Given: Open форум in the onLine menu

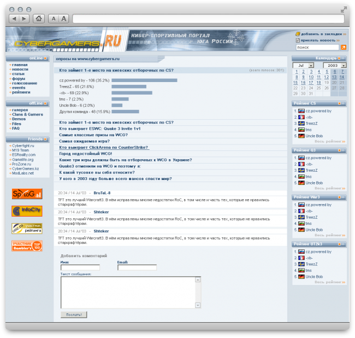Looking at the screenshot, I should click(19, 78).
